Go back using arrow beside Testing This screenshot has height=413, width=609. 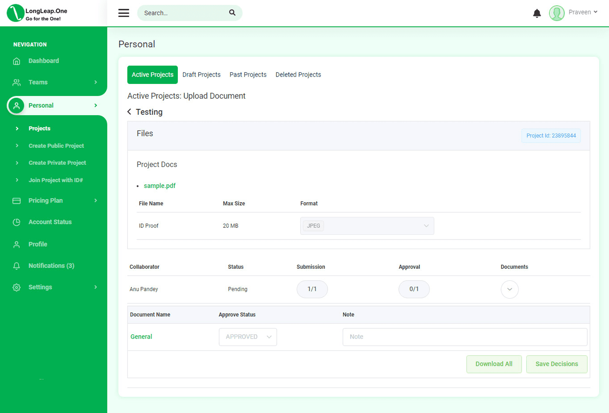[129, 112]
